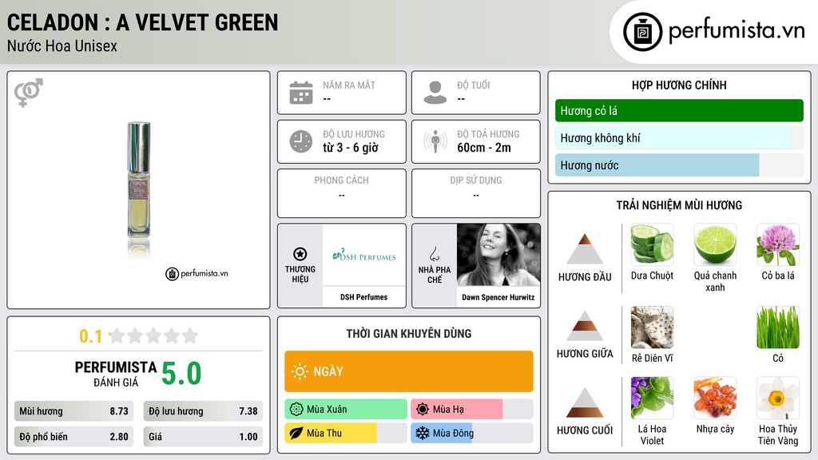Click the Thời Gian Khuyên Dùng heading

(x=409, y=334)
